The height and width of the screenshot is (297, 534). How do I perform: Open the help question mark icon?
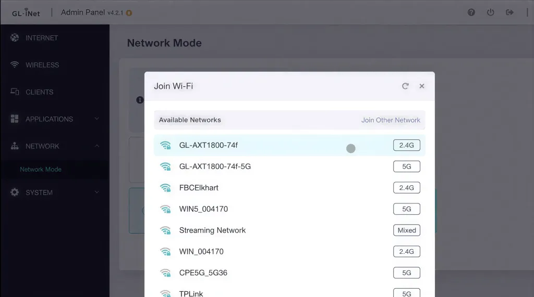471,12
